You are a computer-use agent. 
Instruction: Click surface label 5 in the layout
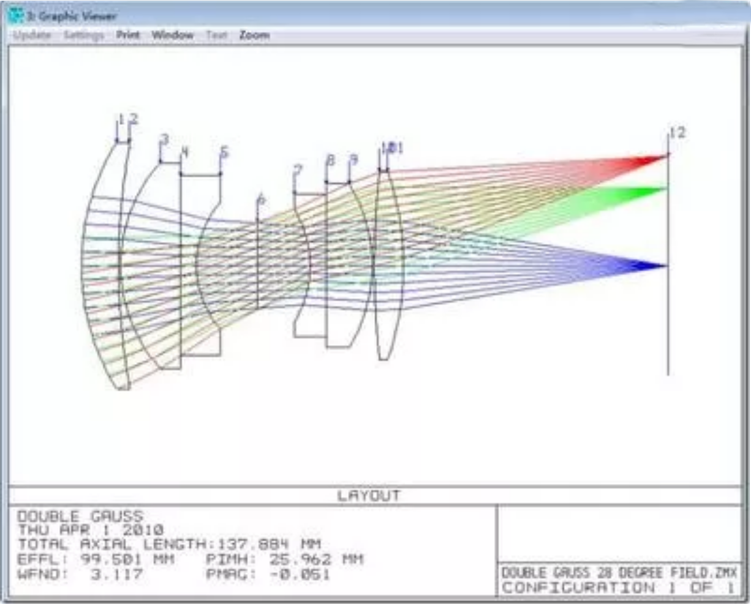click(x=224, y=152)
